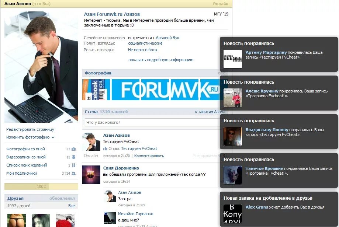Open Alex Grans friend request link
339x227 pixels.
pyautogui.click(x=257, y=207)
